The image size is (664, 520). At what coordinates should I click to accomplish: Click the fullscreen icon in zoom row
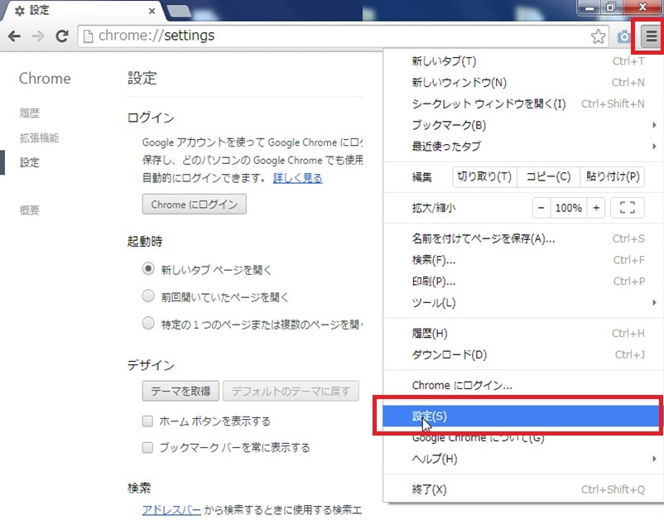click(x=628, y=208)
